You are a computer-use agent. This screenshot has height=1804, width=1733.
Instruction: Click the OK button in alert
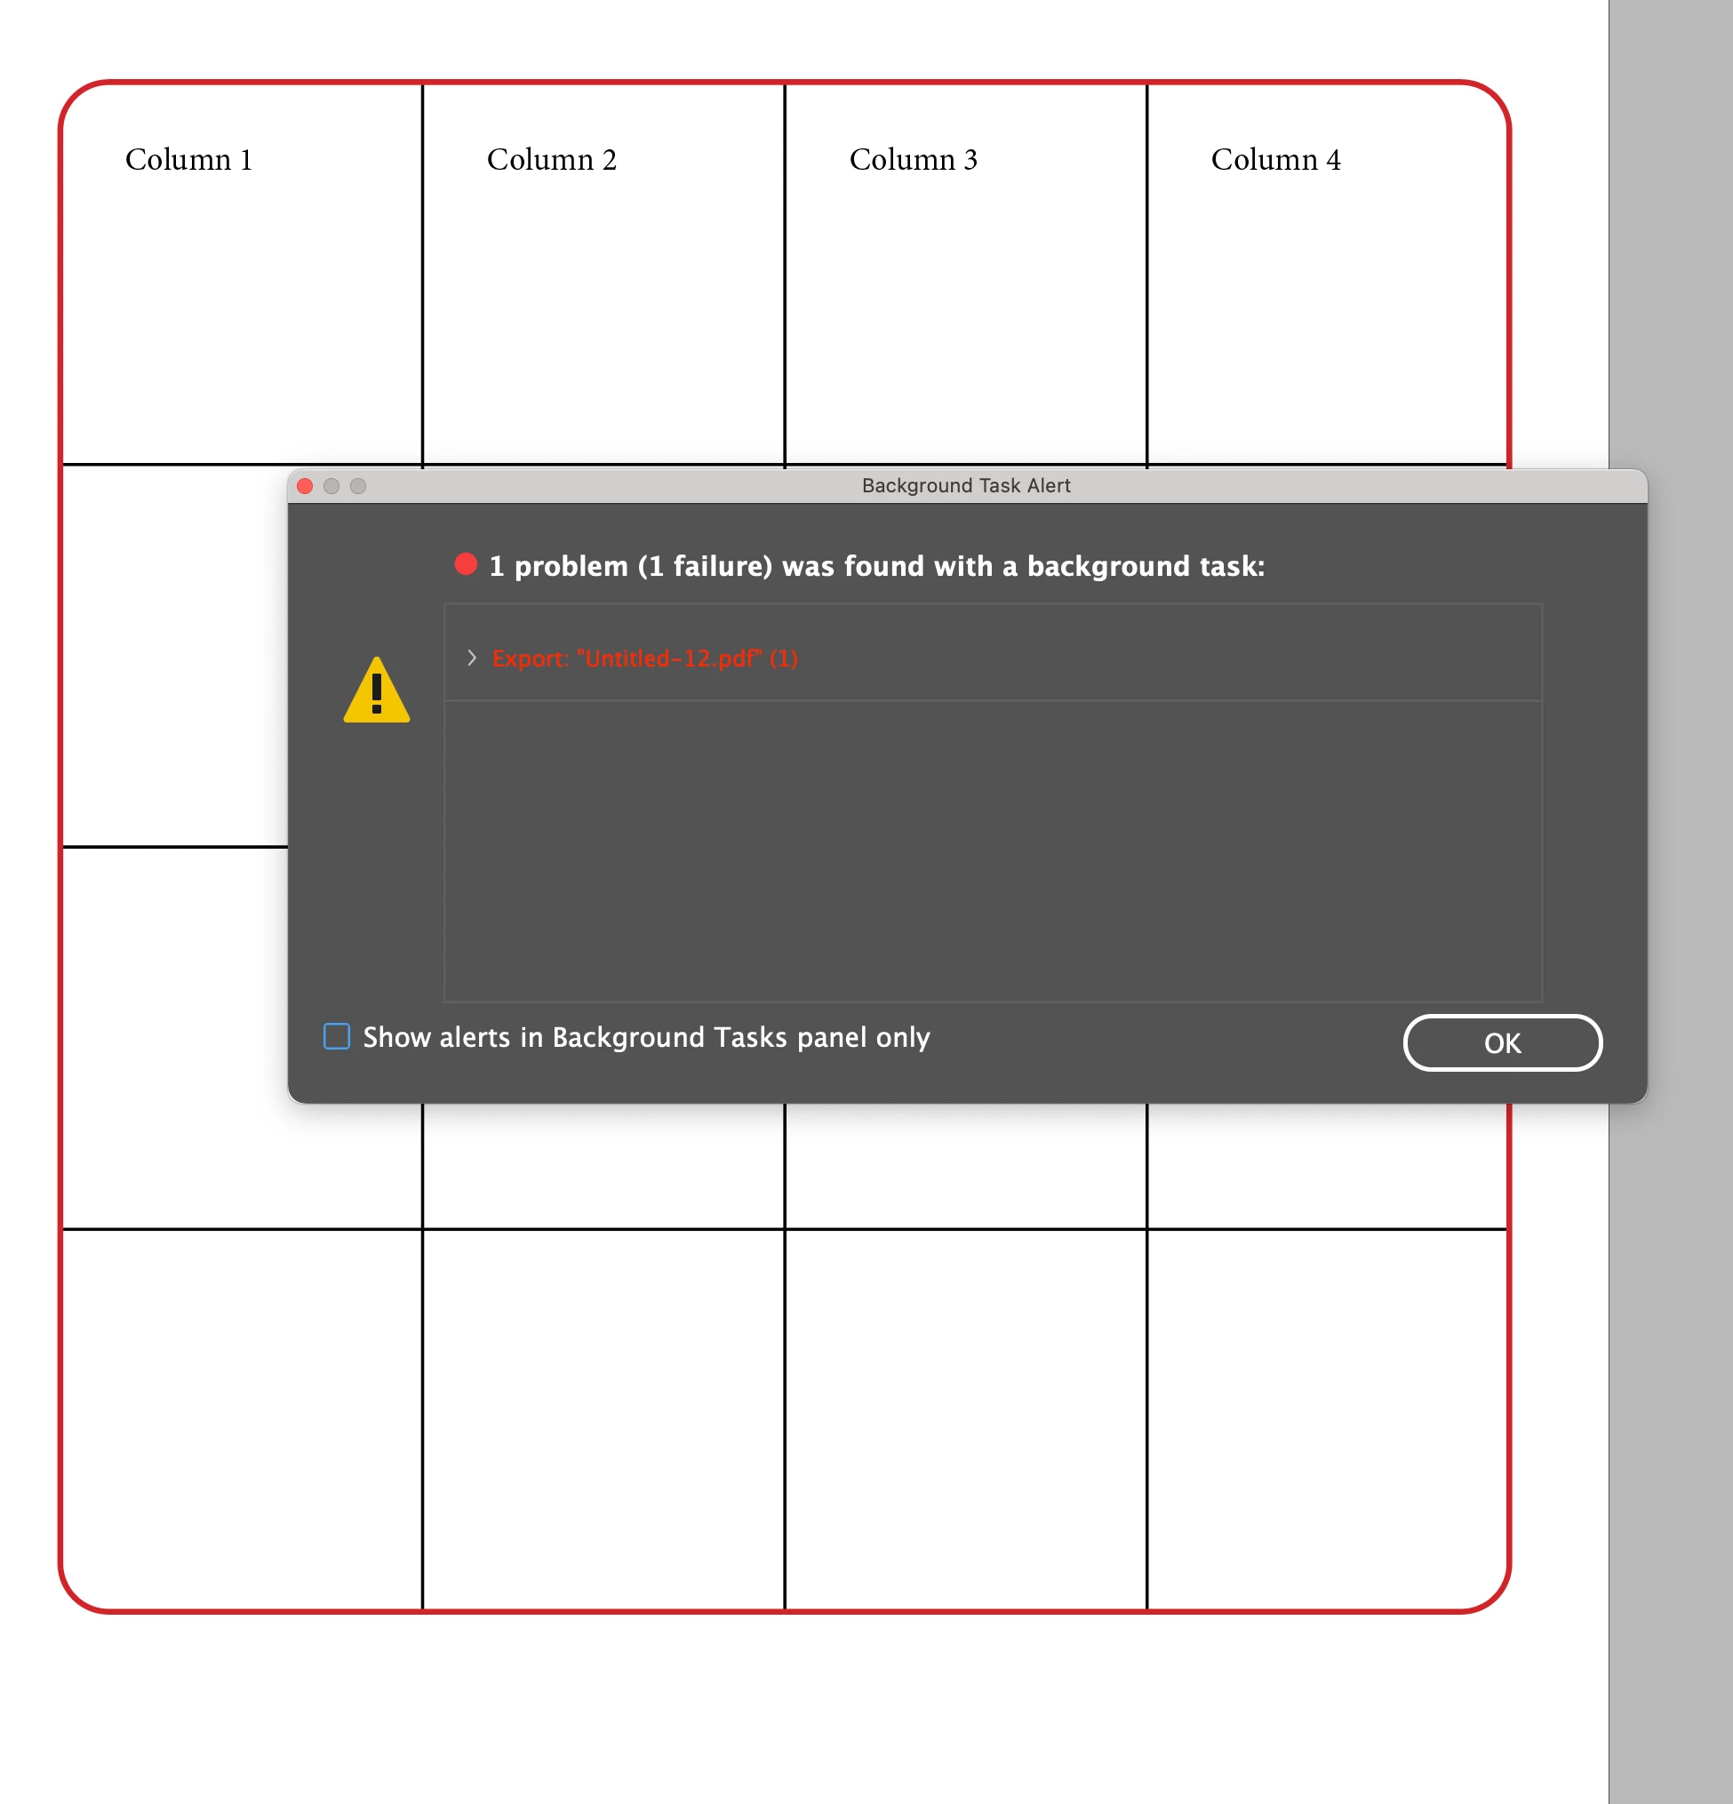pos(1501,1042)
